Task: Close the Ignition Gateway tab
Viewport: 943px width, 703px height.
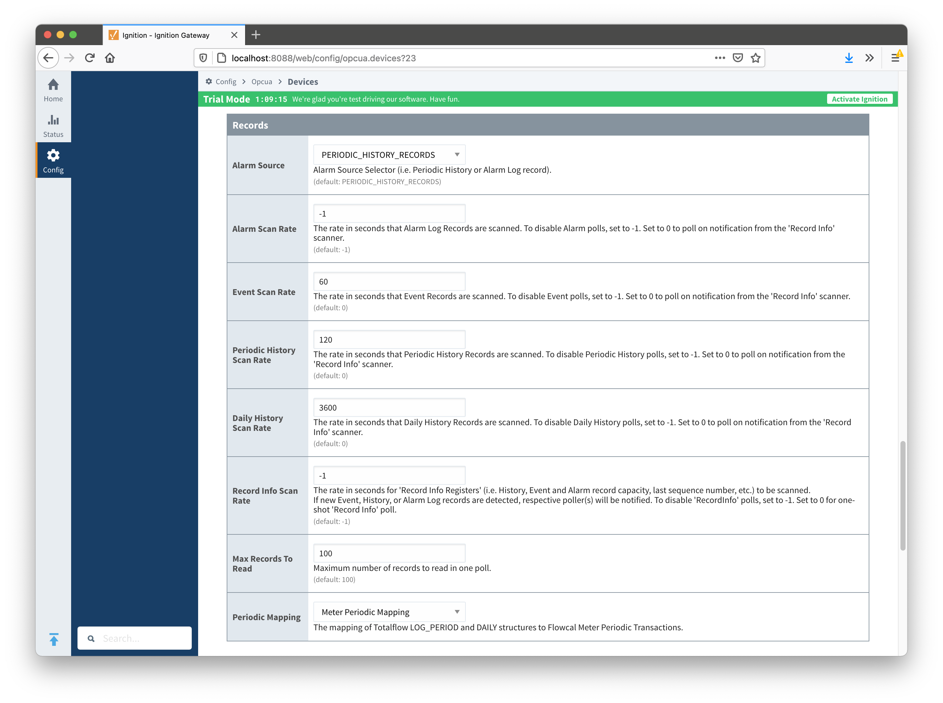Action: tap(234, 35)
